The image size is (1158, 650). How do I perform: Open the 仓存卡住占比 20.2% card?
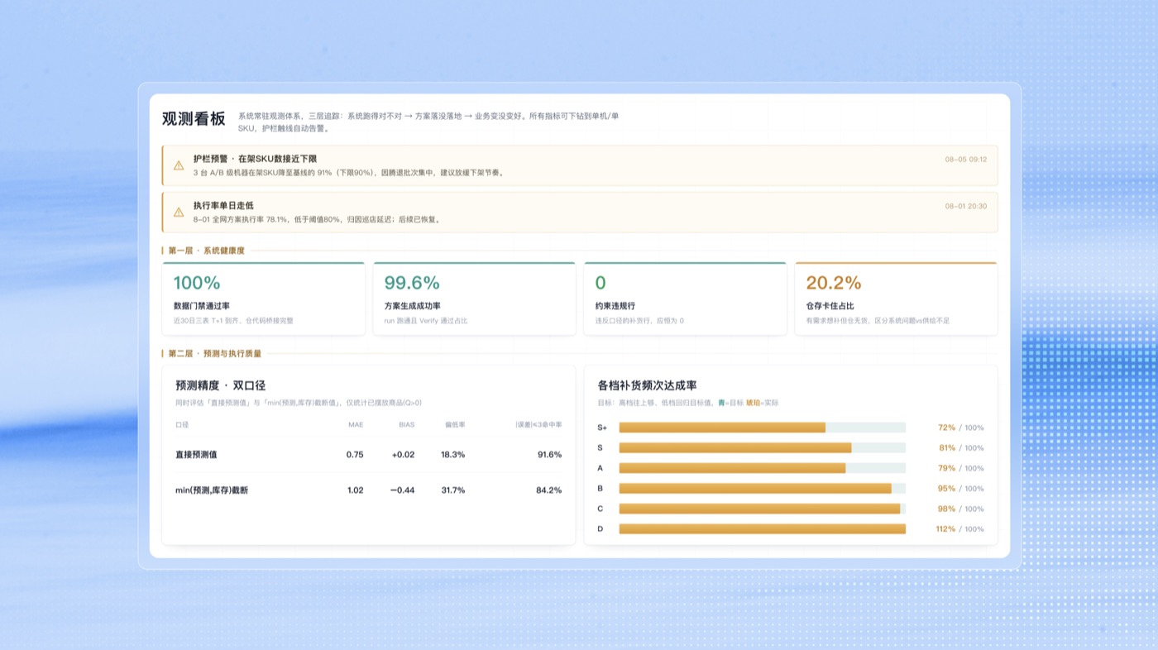(x=896, y=299)
